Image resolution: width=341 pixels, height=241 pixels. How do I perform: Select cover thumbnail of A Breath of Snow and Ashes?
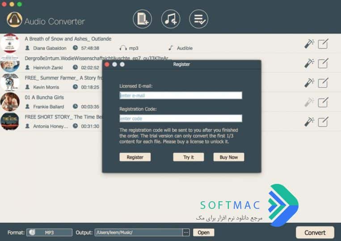tap(9, 43)
